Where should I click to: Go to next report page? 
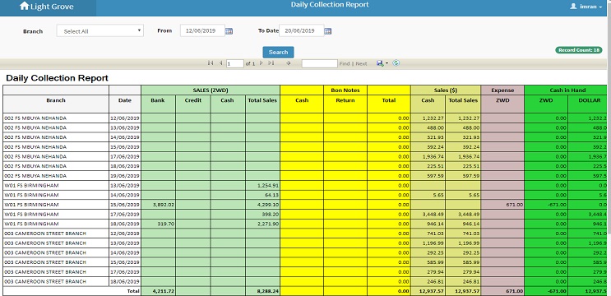(261, 63)
